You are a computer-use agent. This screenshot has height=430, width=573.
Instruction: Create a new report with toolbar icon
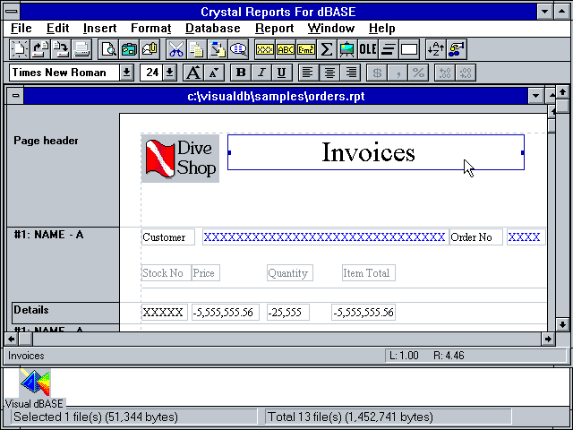pyautogui.click(x=19, y=49)
